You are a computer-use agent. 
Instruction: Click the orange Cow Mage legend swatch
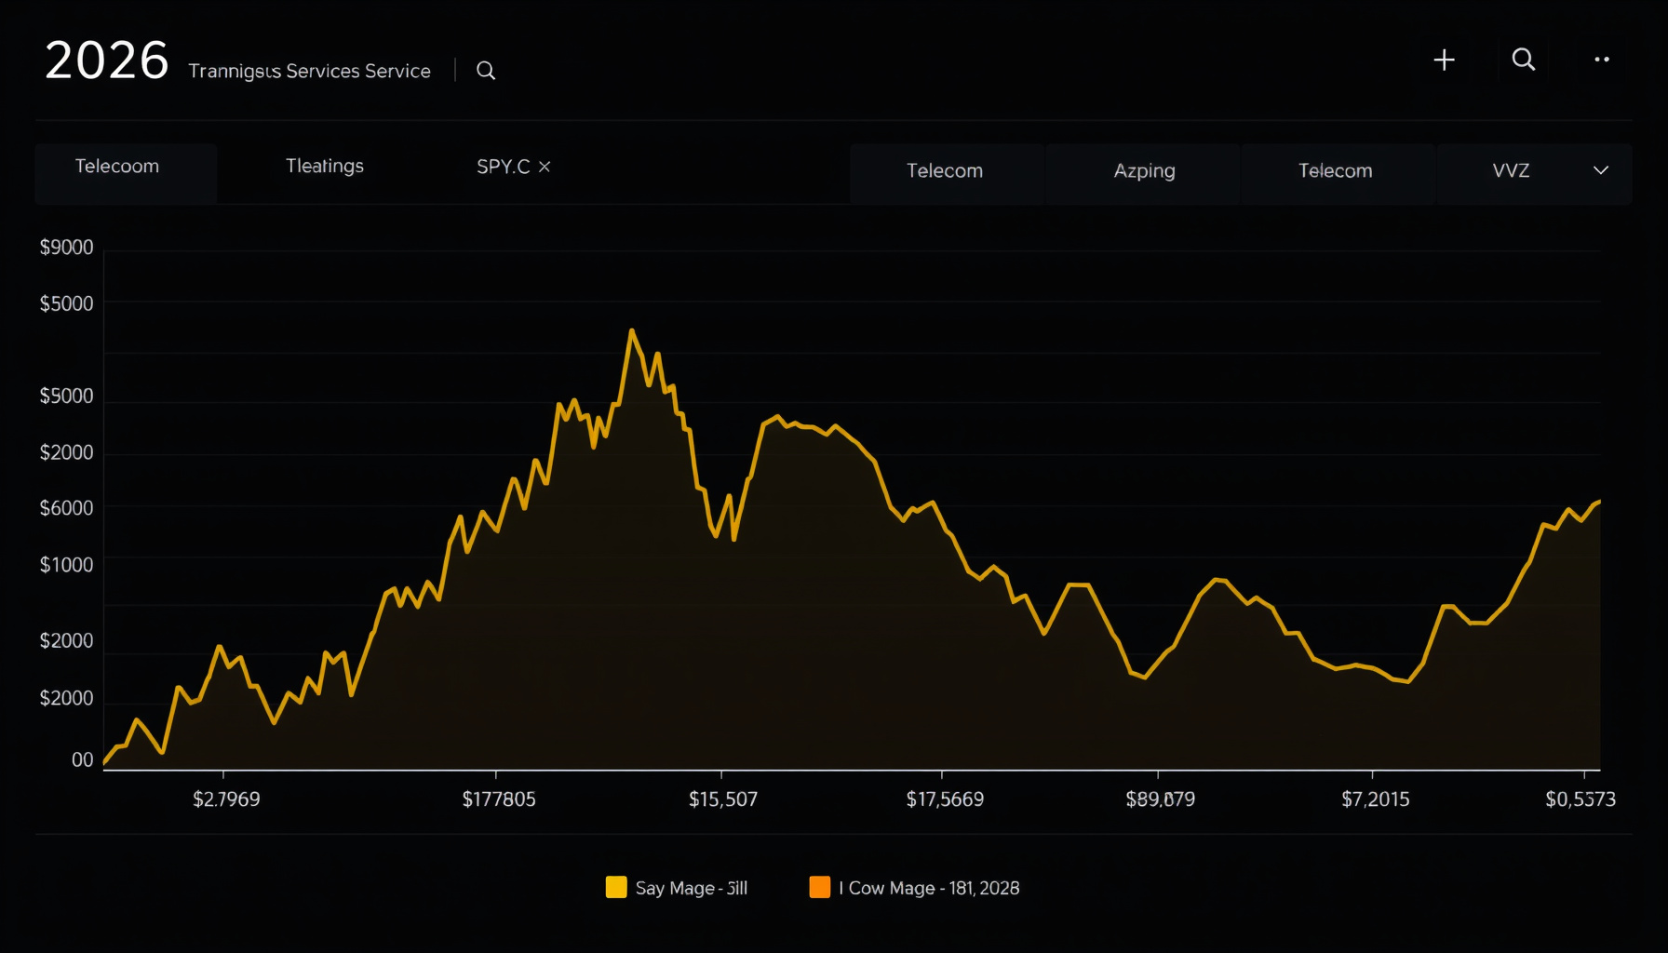point(820,887)
